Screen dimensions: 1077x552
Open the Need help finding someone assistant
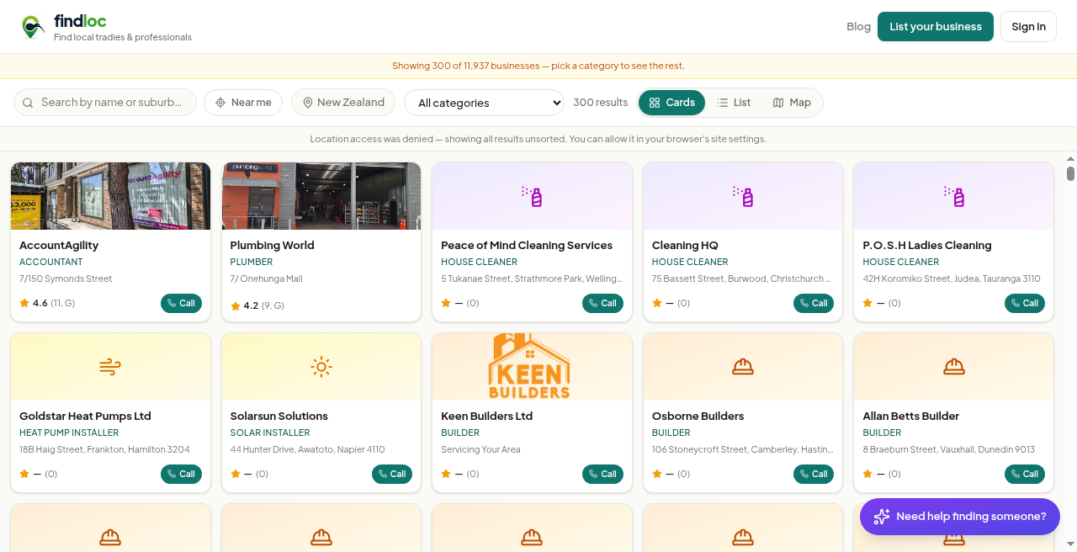(959, 517)
